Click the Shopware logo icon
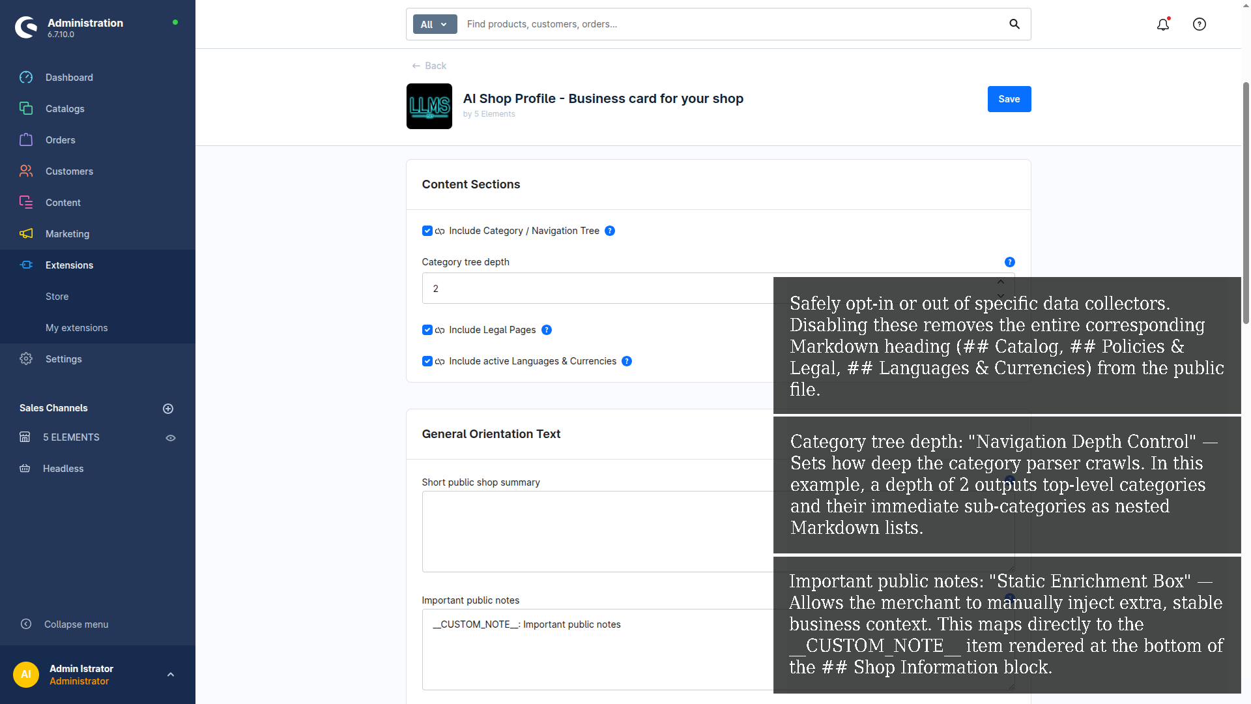 tap(26, 27)
